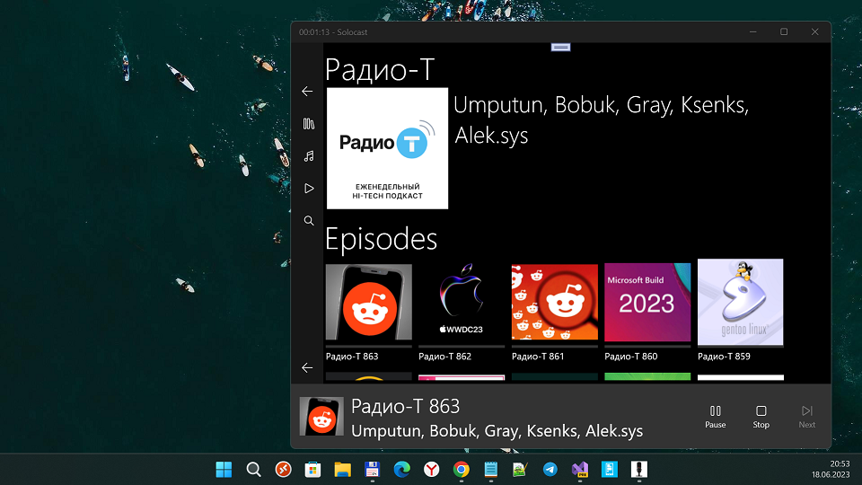Open the Радио-Т podcast cover art

pos(388,148)
